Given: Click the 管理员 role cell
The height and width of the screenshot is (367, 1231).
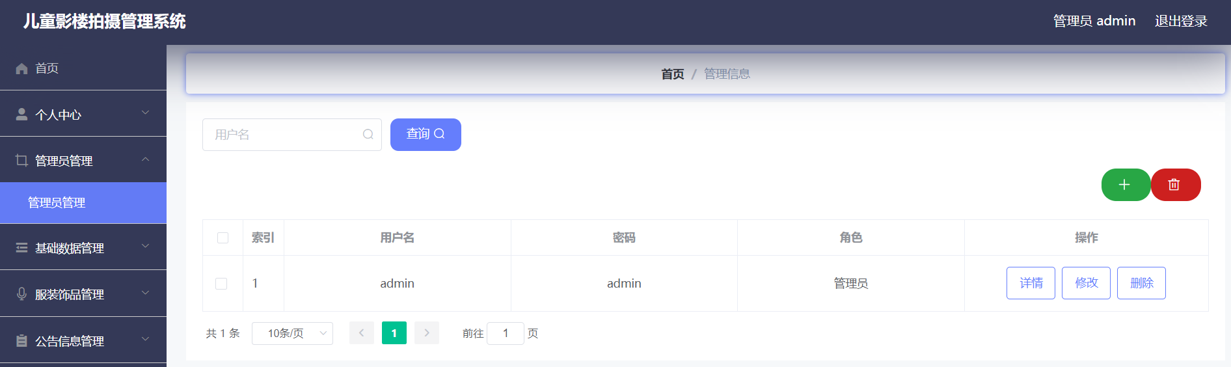Looking at the screenshot, I should (851, 283).
